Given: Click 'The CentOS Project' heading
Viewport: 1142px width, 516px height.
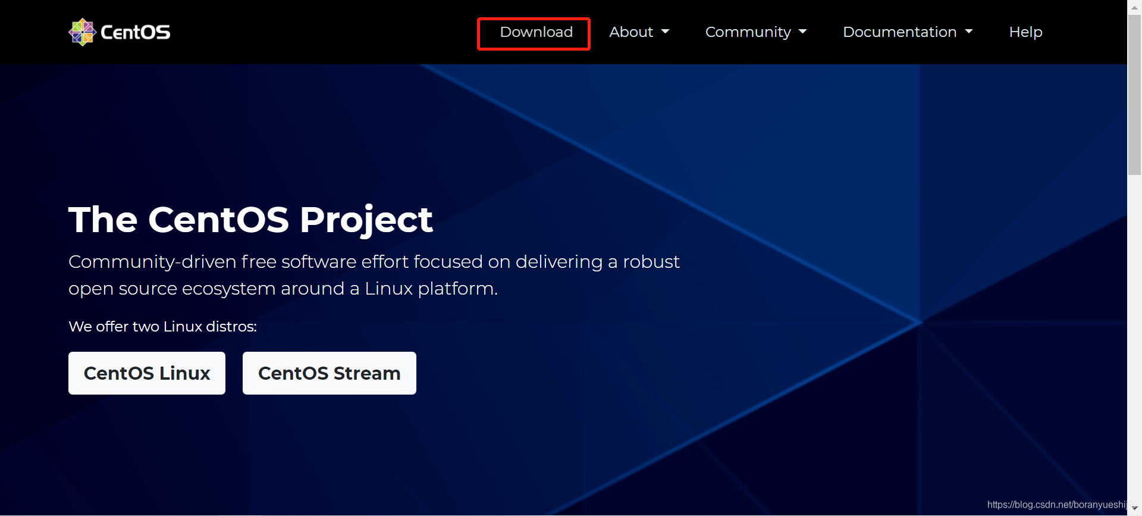Looking at the screenshot, I should click(250, 220).
